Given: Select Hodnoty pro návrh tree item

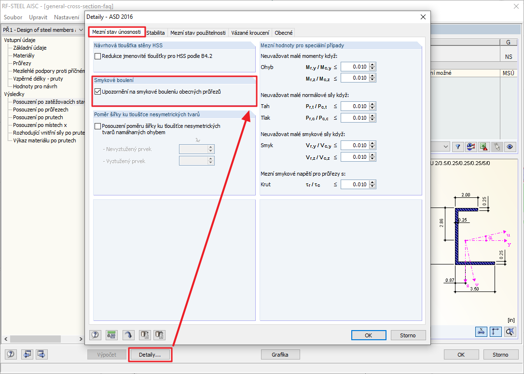Looking at the screenshot, I should 35,86.
